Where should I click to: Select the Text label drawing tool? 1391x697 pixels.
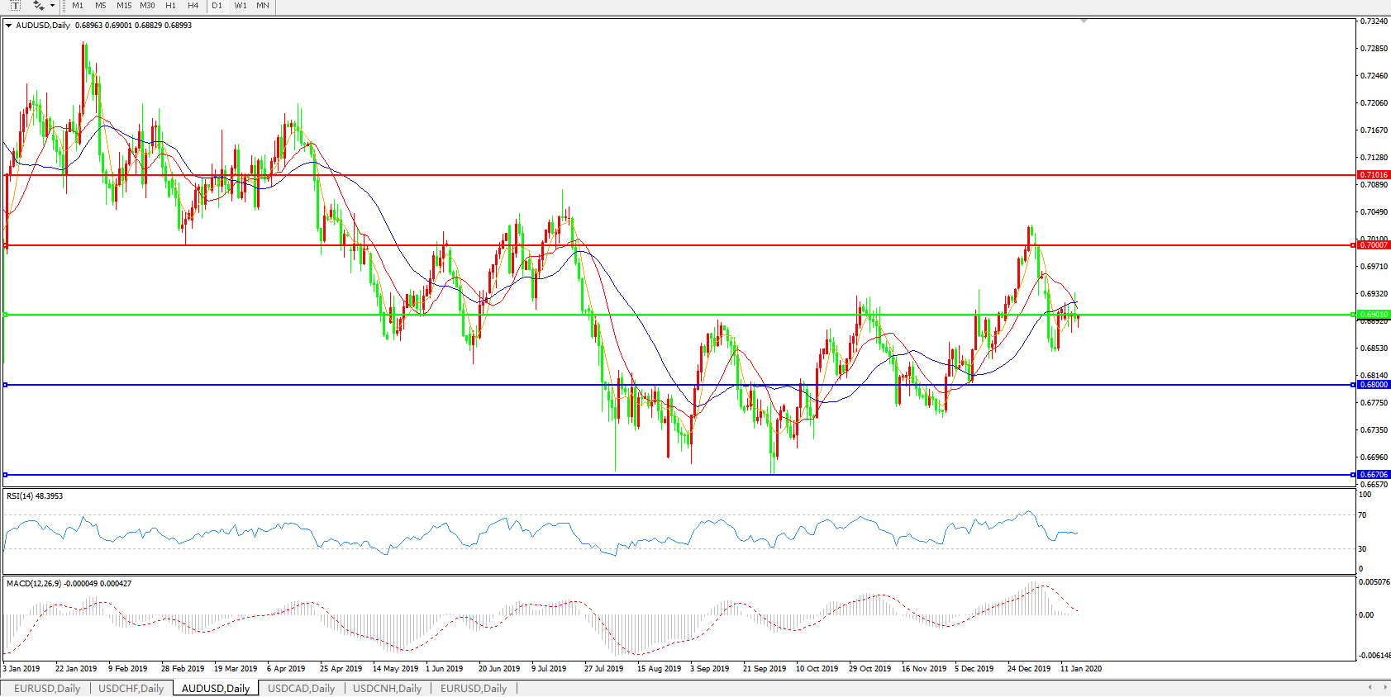pyautogui.click(x=15, y=6)
